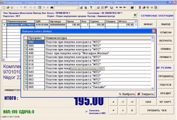Viewport: 177px width, 120px height.
Task: Click the -1 quantity button
Action: pyautogui.click(x=123, y=102)
